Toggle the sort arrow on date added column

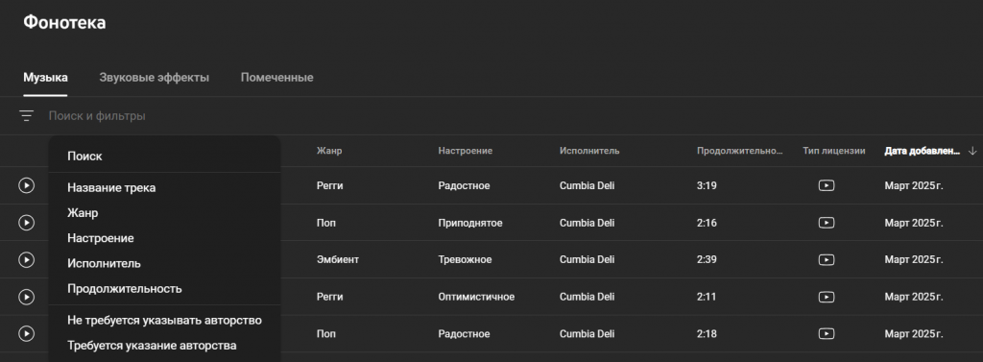[972, 151]
